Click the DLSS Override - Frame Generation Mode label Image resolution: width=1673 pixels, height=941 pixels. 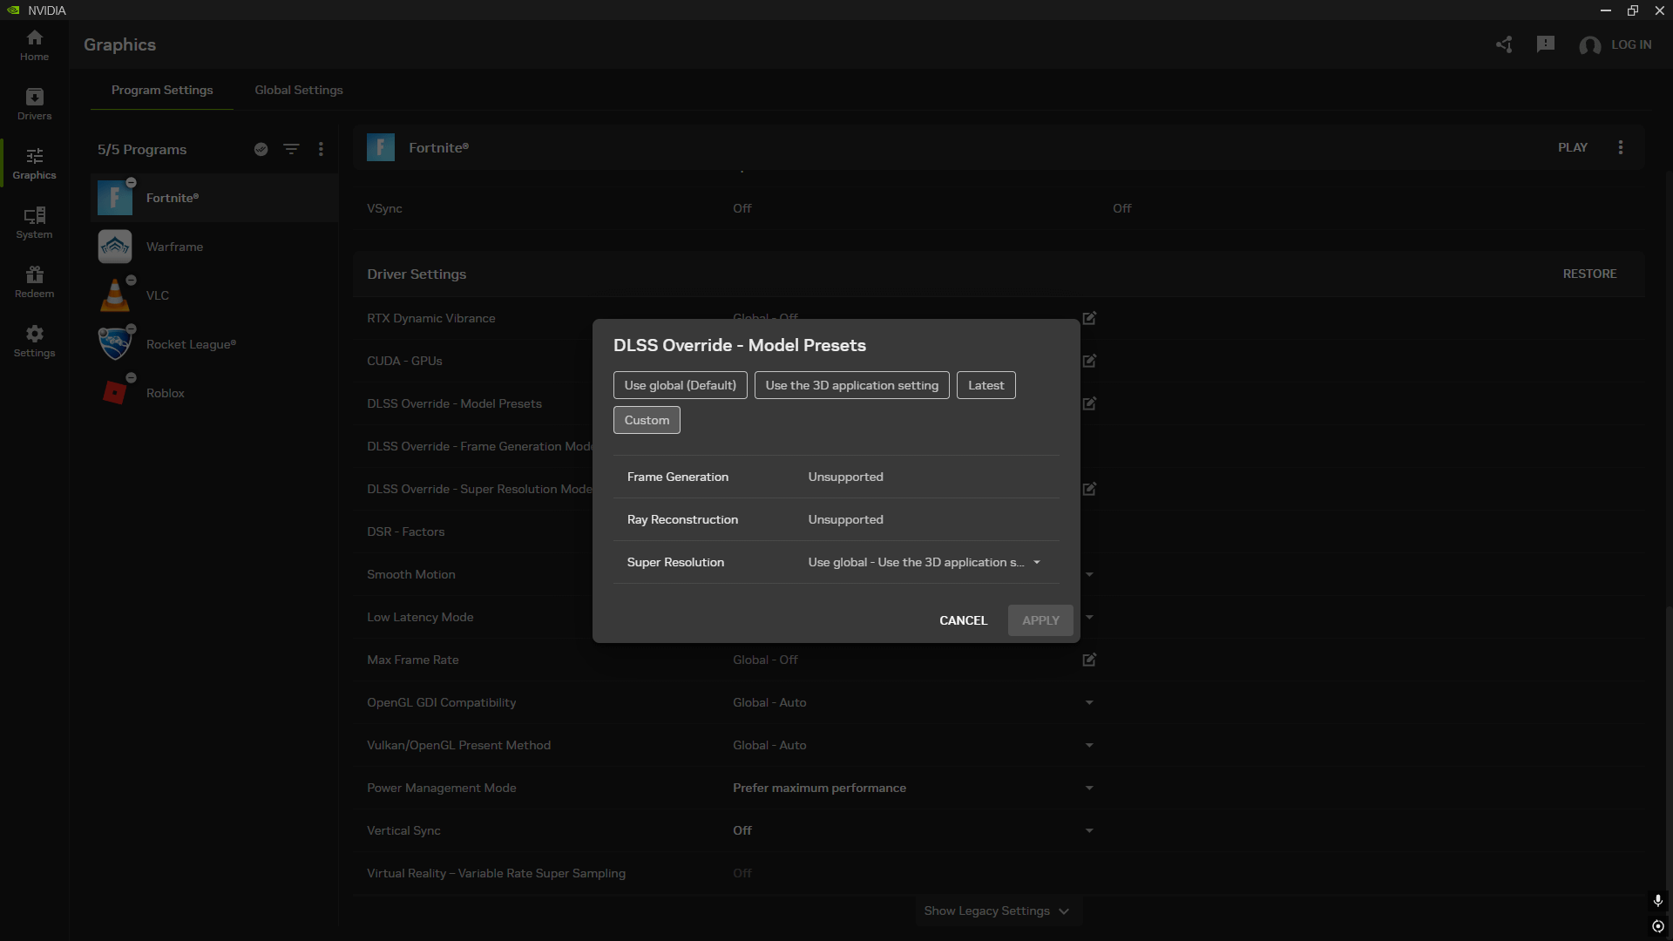(x=479, y=446)
